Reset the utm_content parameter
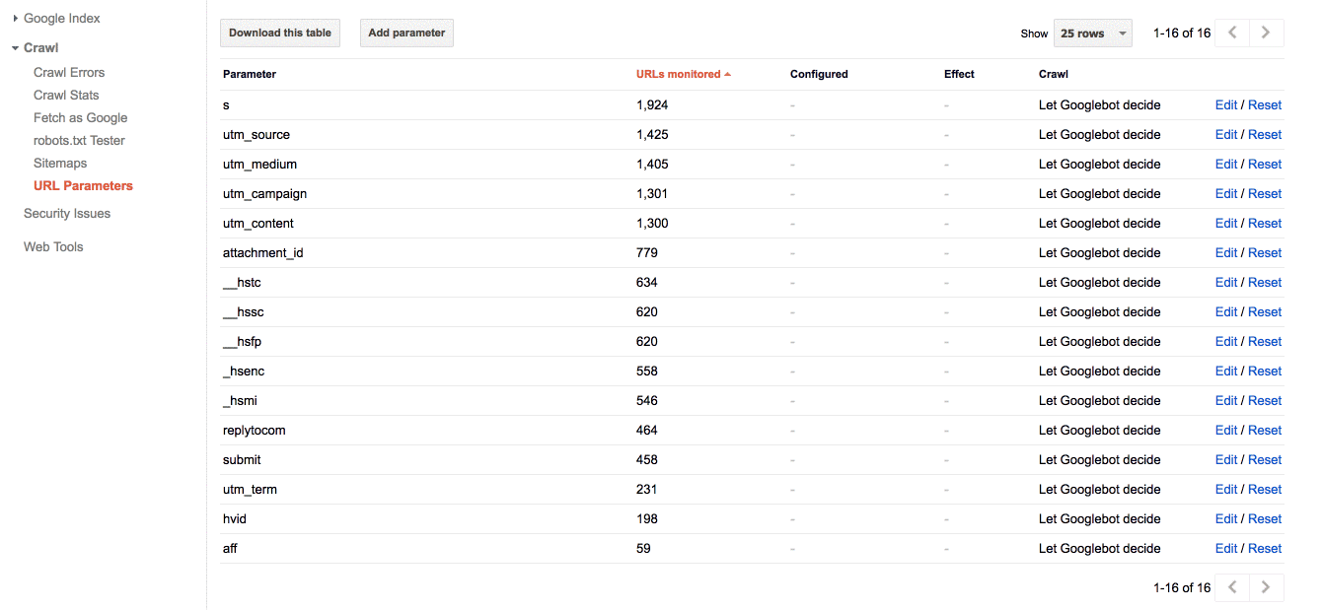This screenshot has width=1322, height=610. (1265, 223)
